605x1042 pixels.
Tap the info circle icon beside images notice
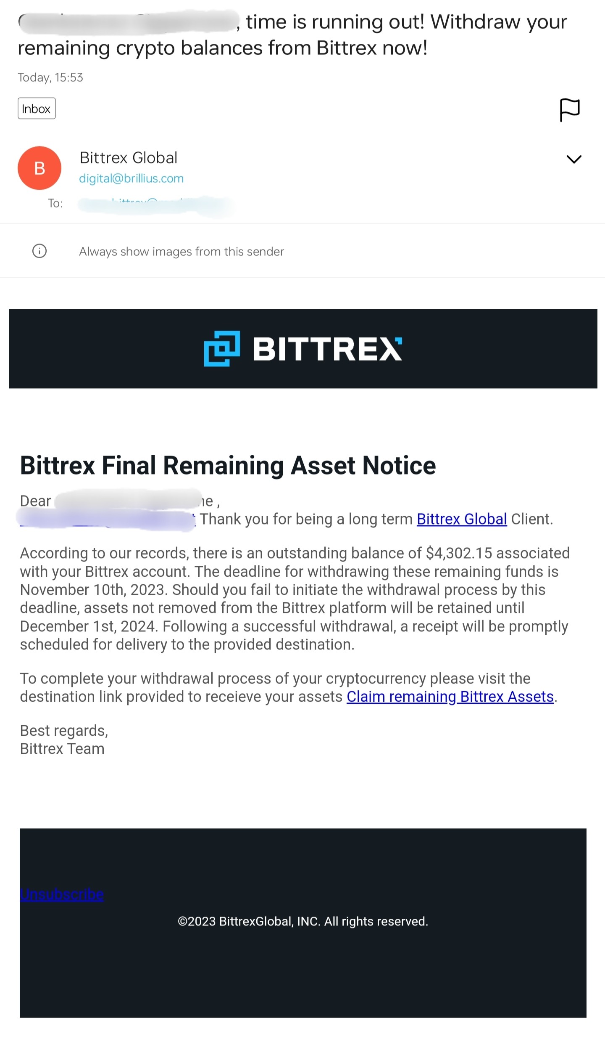(x=39, y=251)
